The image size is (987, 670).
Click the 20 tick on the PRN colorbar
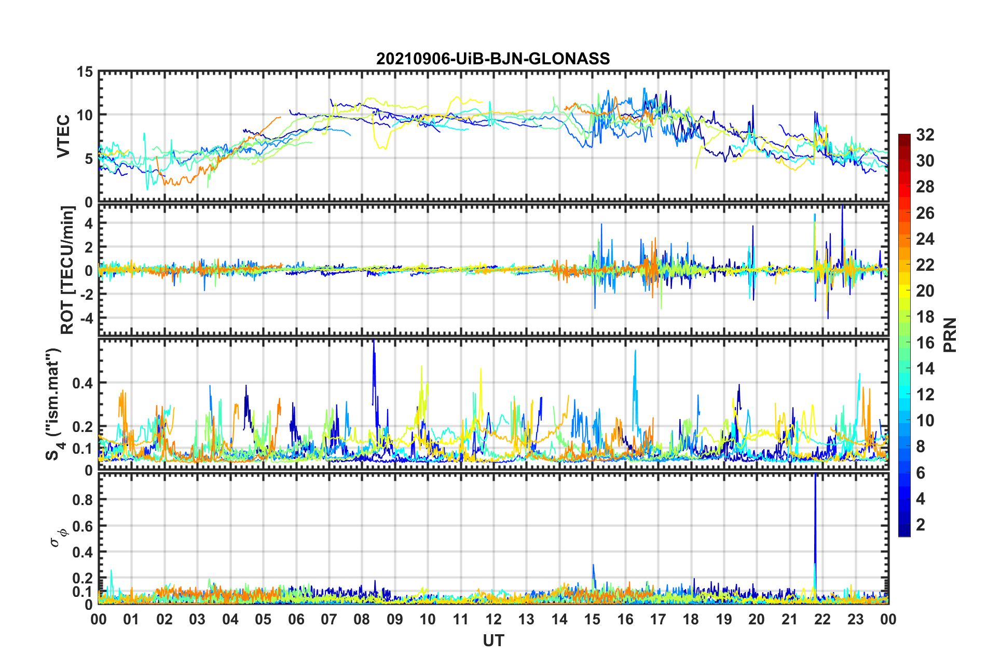click(925, 291)
